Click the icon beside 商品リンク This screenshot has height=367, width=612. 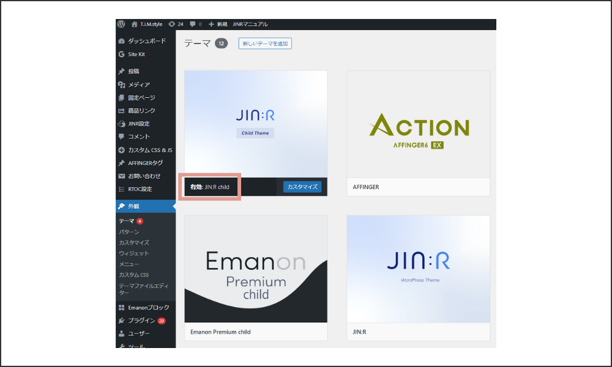click(x=121, y=111)
